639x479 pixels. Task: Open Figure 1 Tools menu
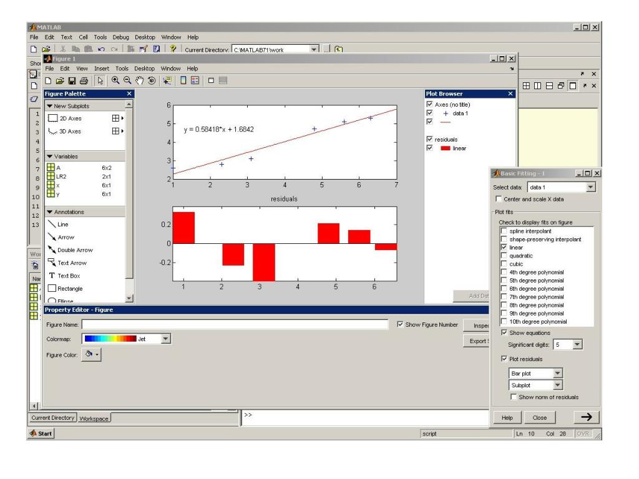(122, 69)
